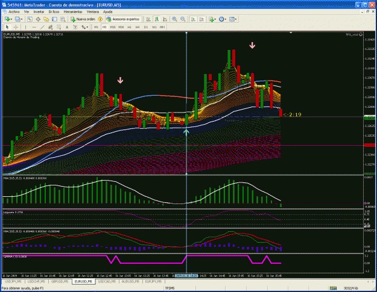The height and width of the screenshot is (292, 377).
Task: Open the Ver menu
Action: tap(27, 11)
